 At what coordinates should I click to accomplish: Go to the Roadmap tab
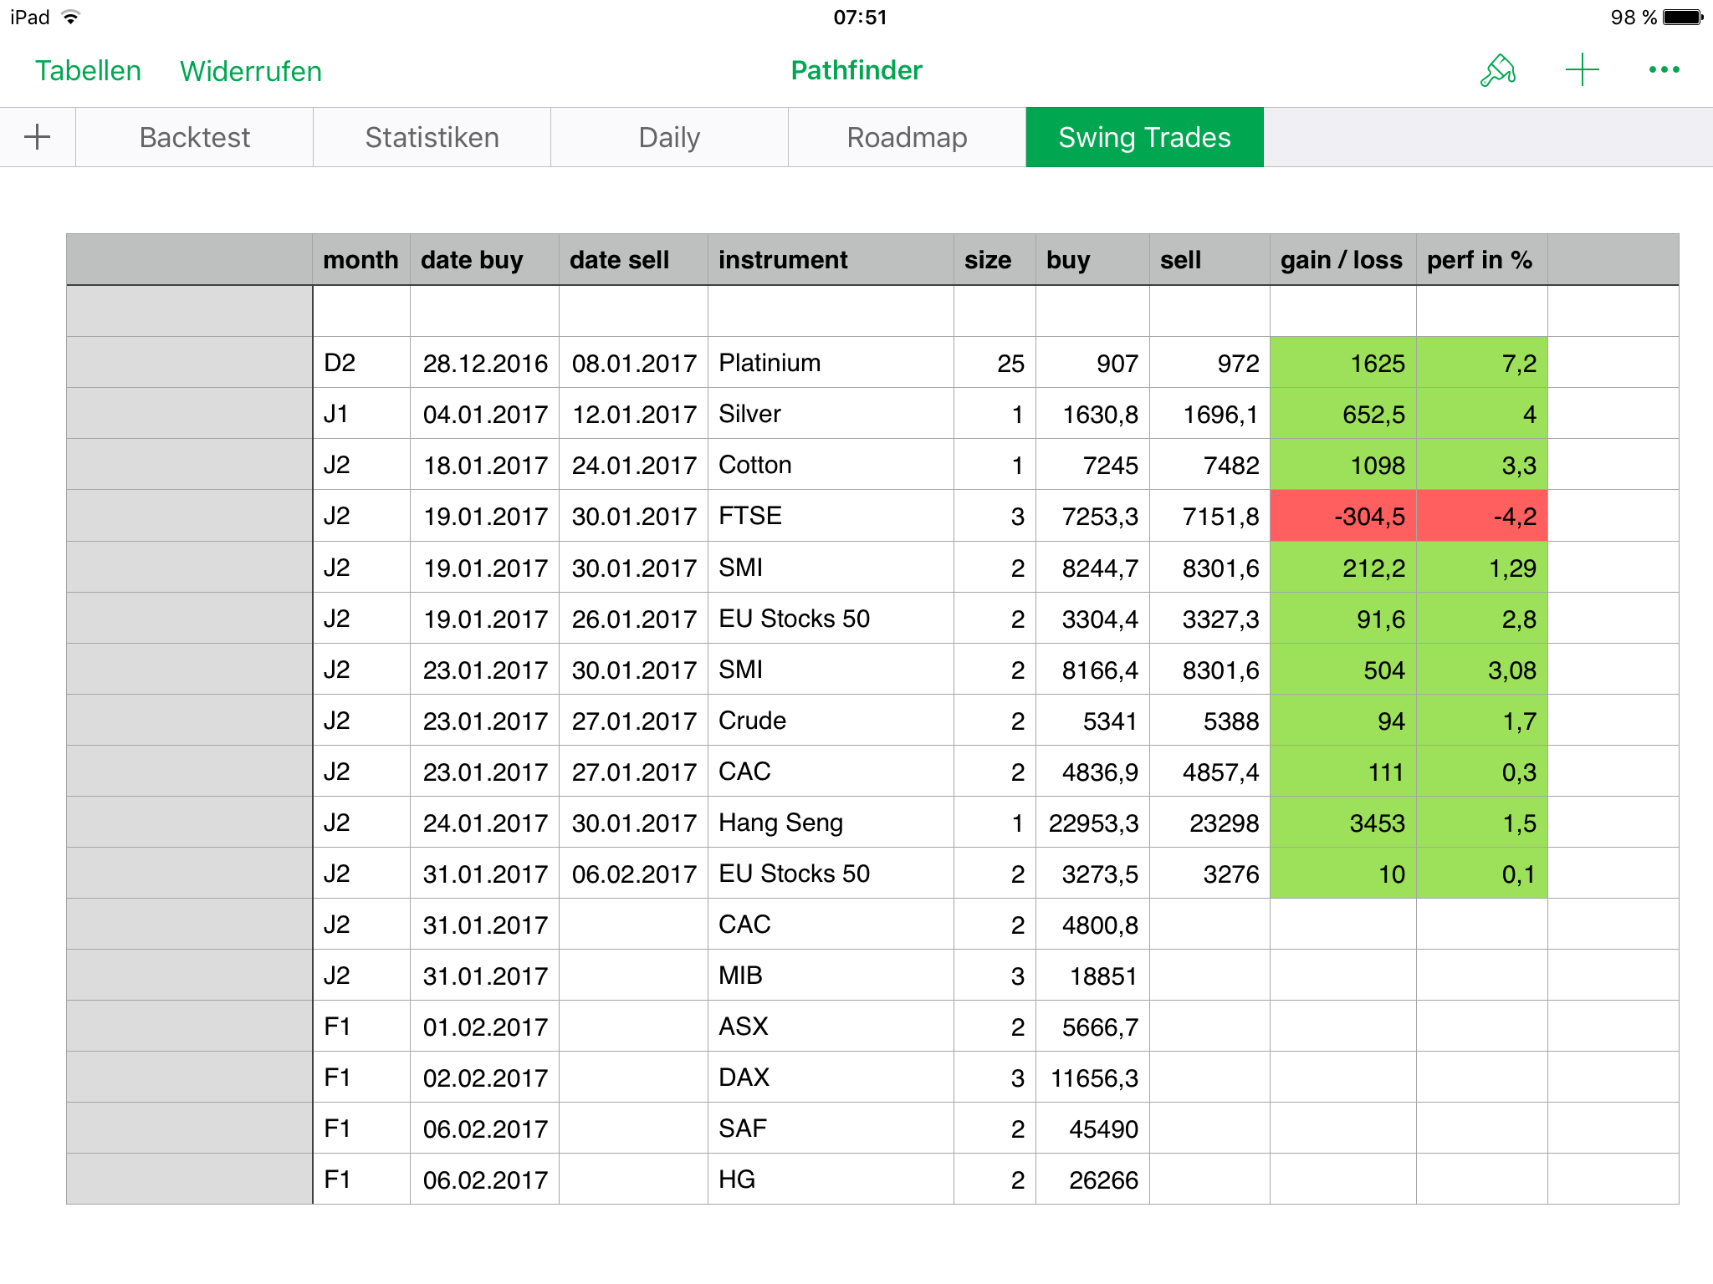point(907,137)
